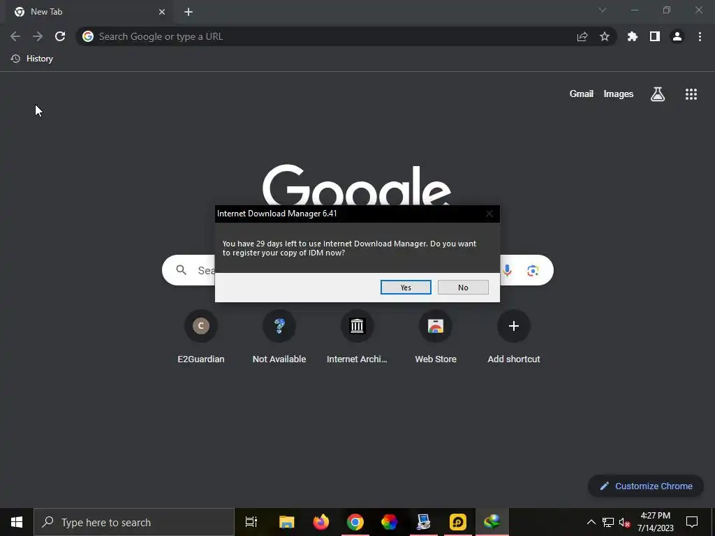Go back with the browser back arrow

click(x=15, y=36)
